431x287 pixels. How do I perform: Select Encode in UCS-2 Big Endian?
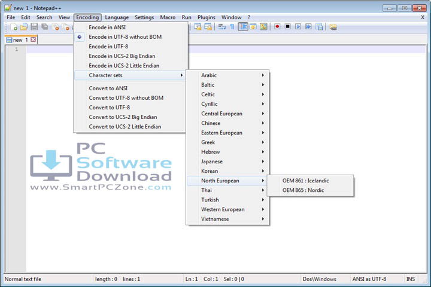tap(131, 56)
